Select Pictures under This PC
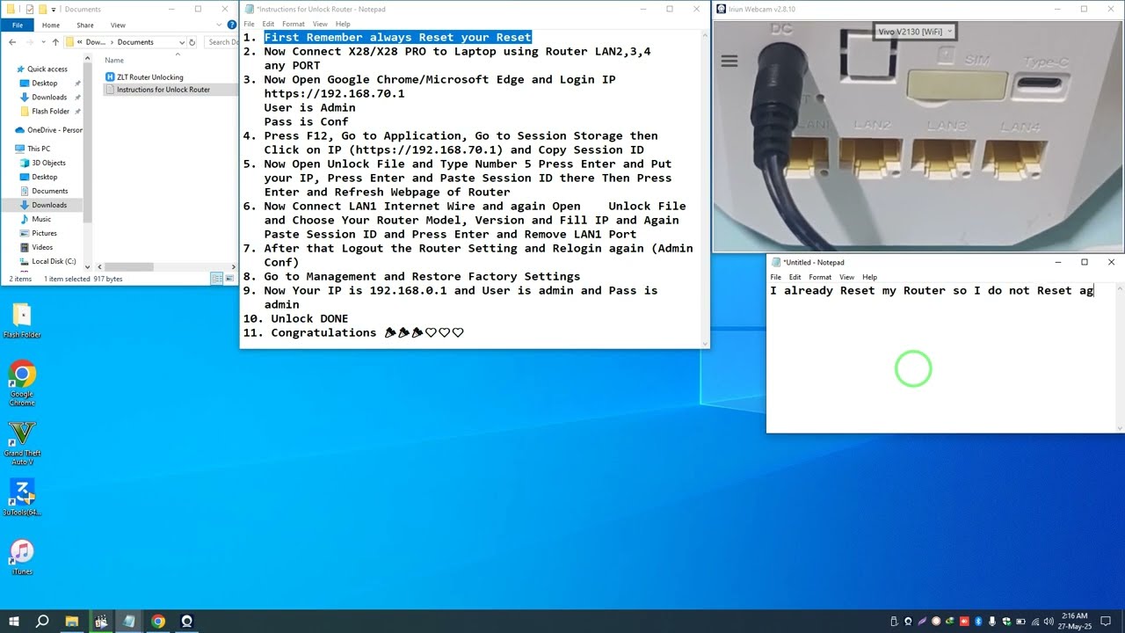The image size is (1125, 633). point(44,233)
